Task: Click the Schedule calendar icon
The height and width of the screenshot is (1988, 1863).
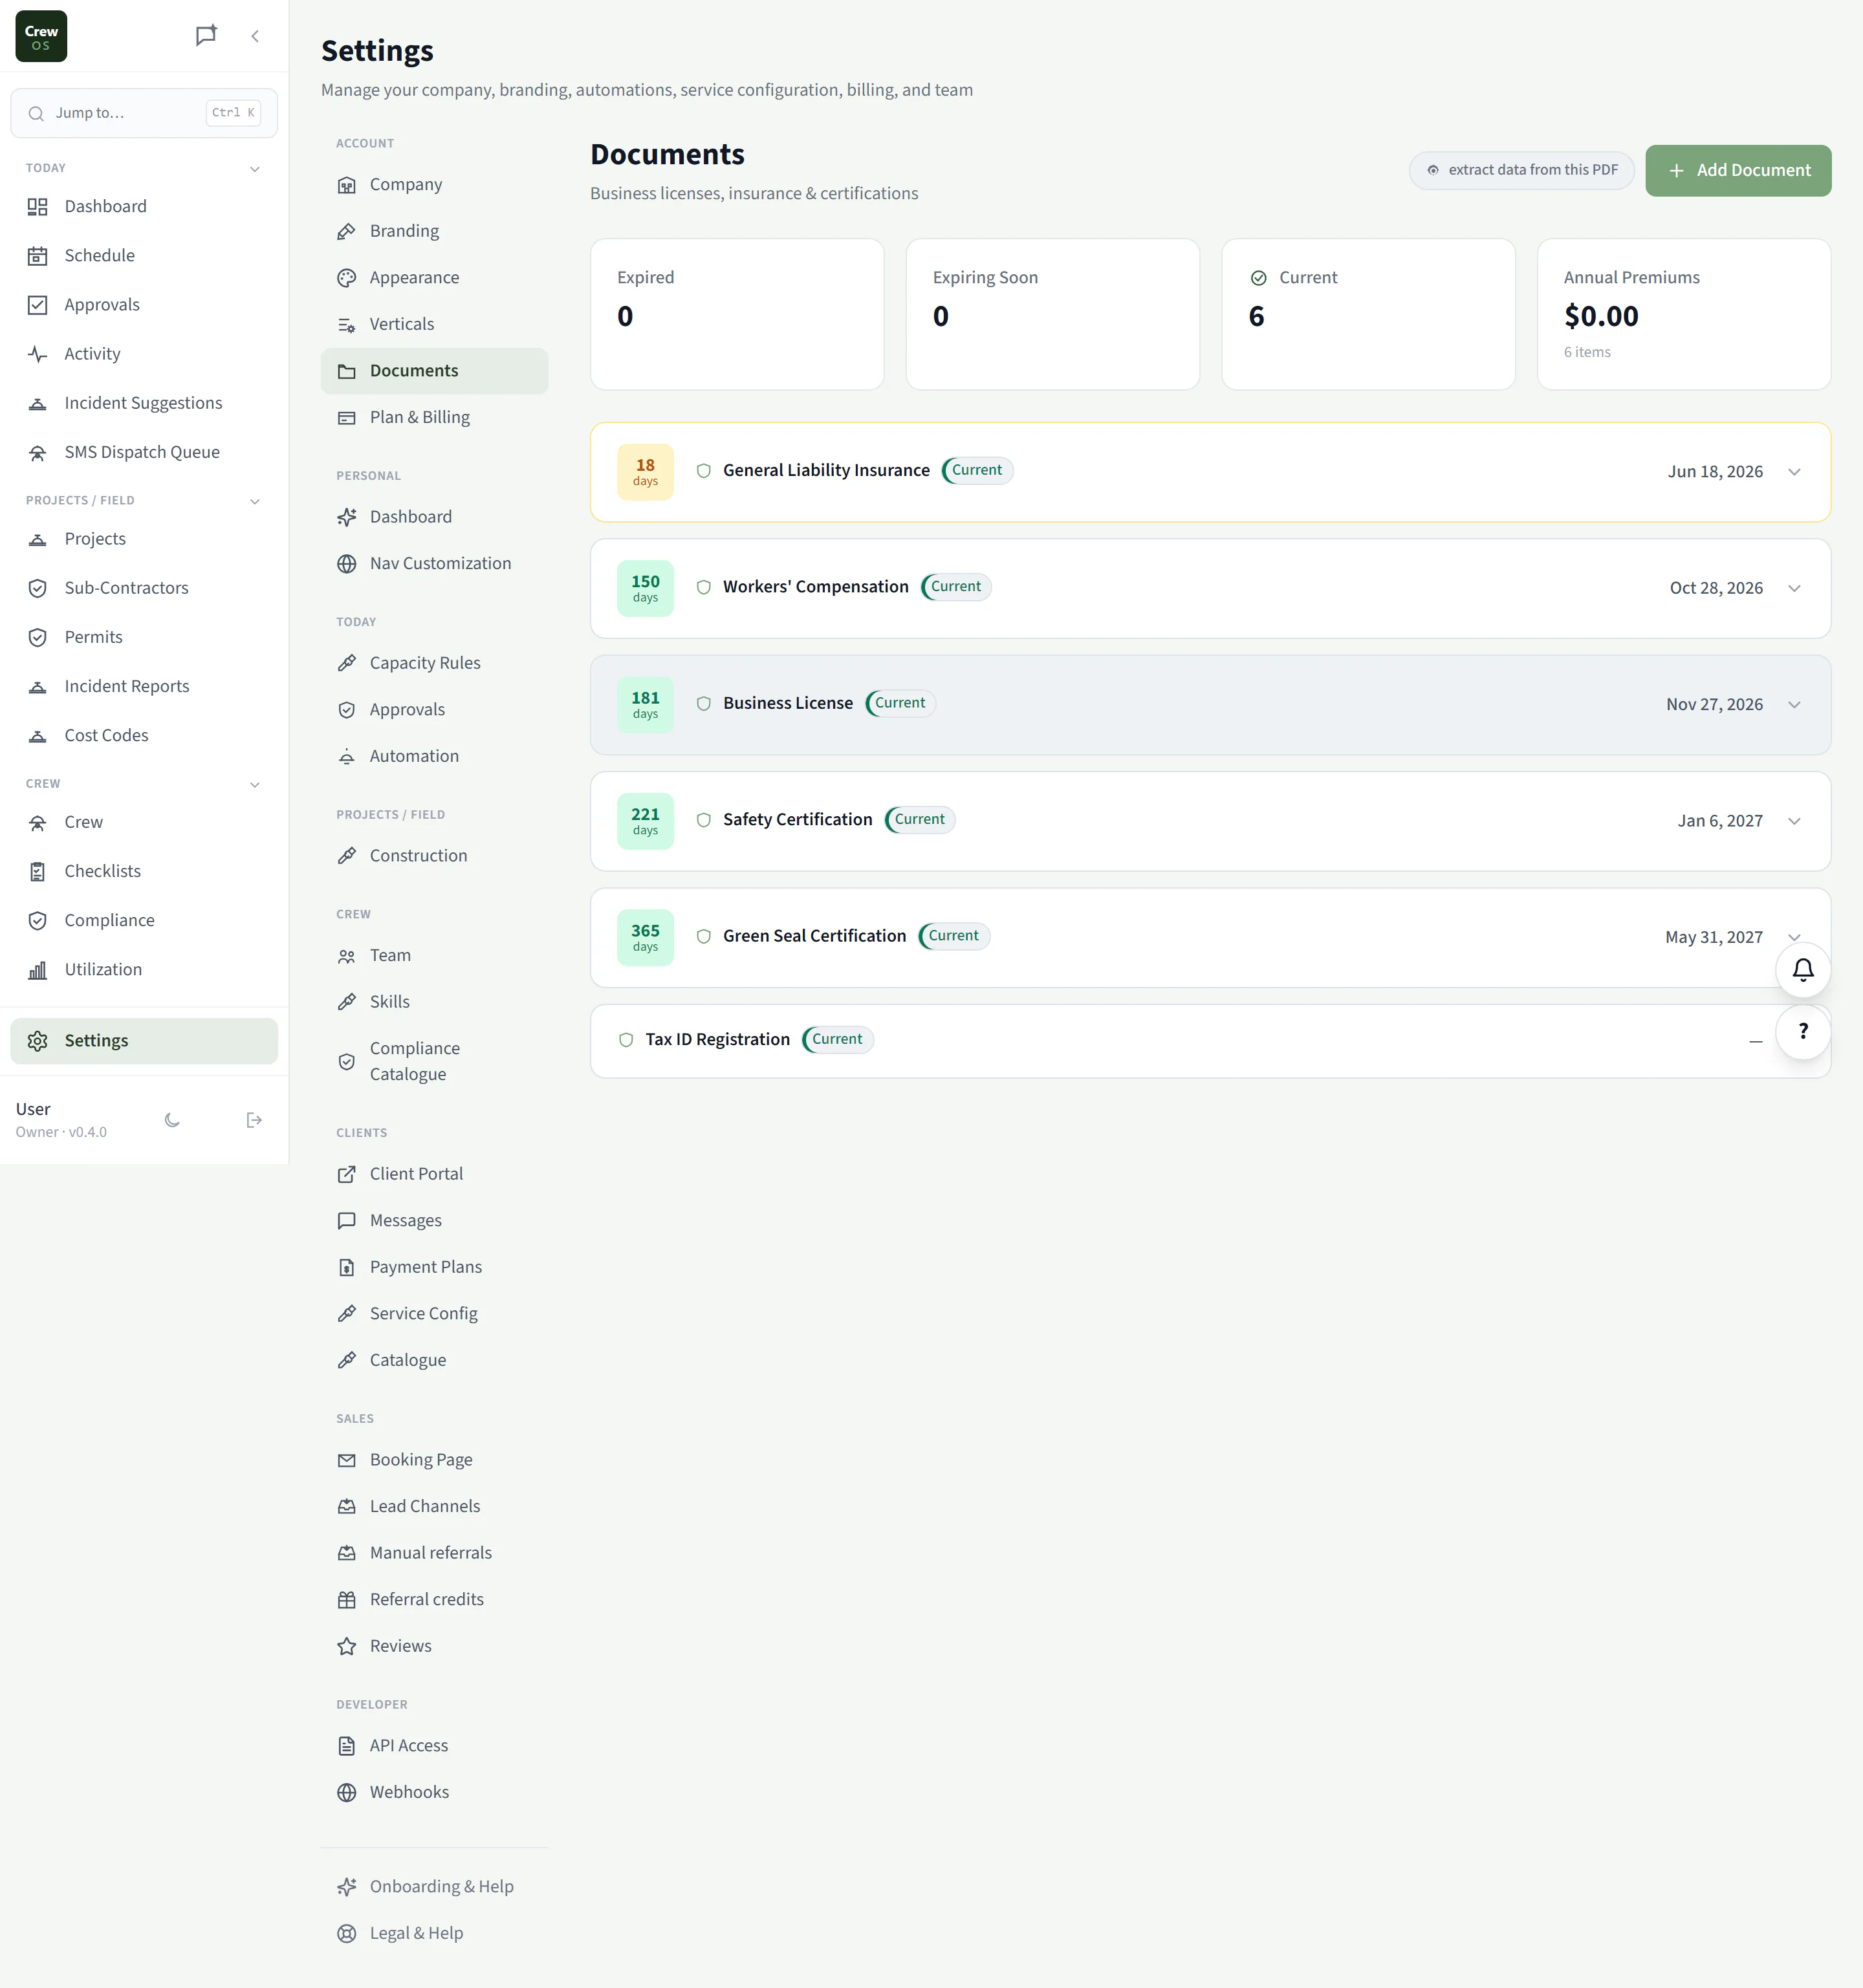Action: coord(37,256)
